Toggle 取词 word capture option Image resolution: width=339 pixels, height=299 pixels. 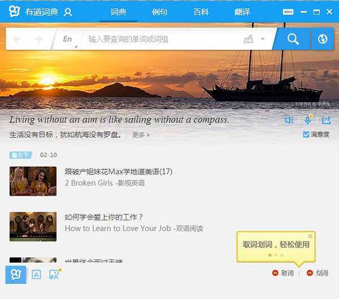click(x=282, y=273)
